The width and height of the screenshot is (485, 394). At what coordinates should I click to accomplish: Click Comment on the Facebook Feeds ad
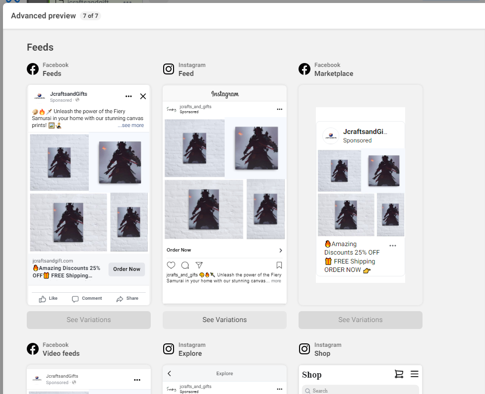87,298
